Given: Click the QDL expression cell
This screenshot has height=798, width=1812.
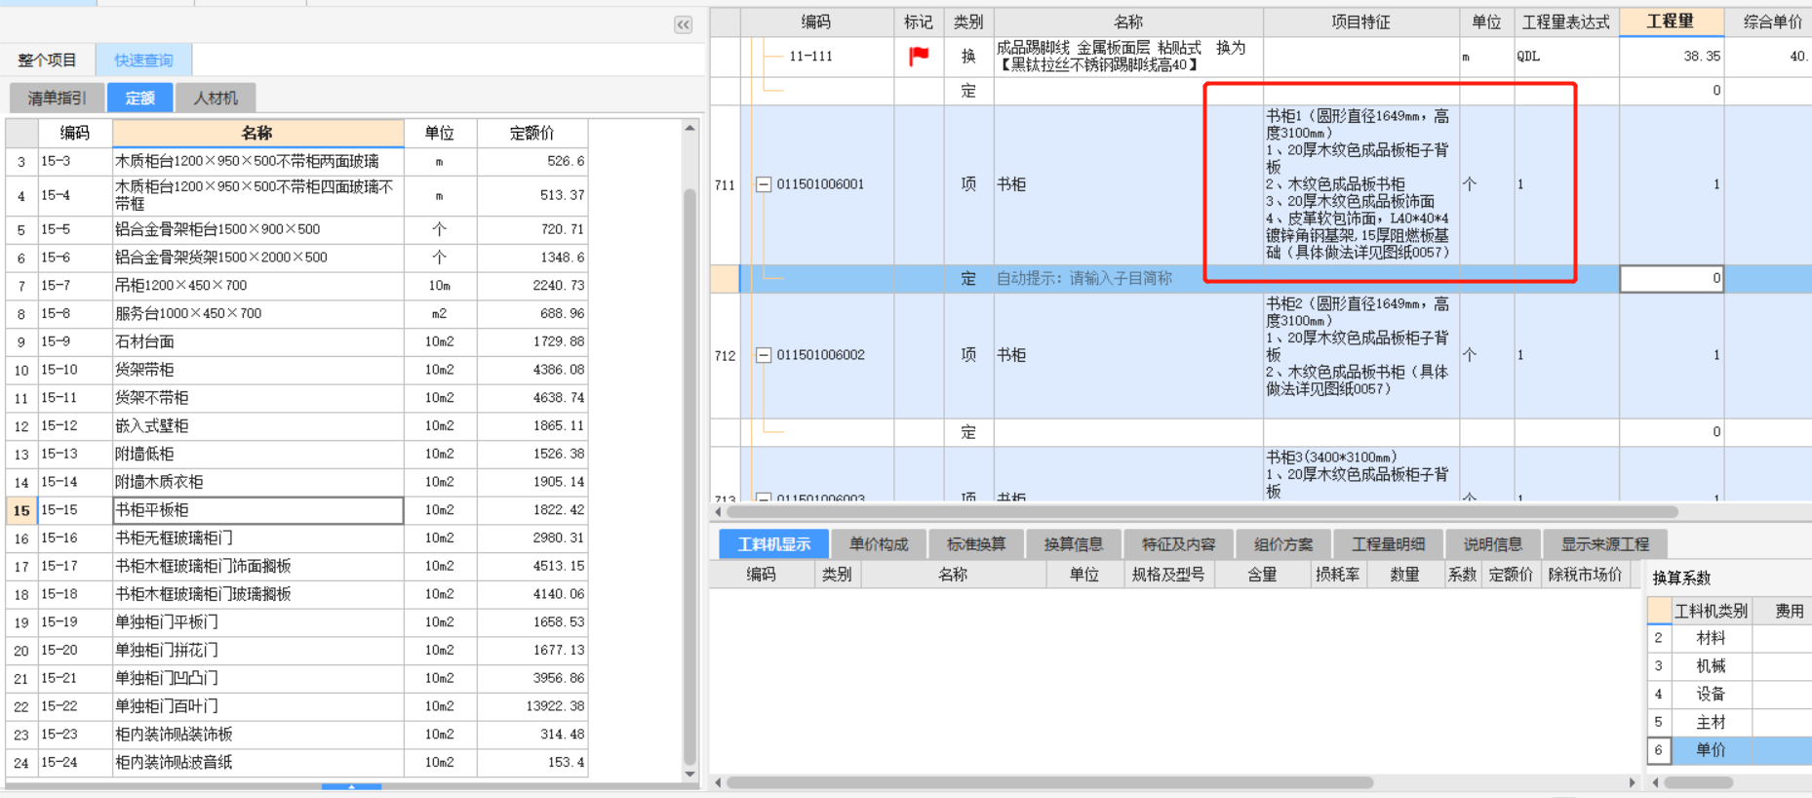Looking at the screenshot, I should coord(1566,57).
